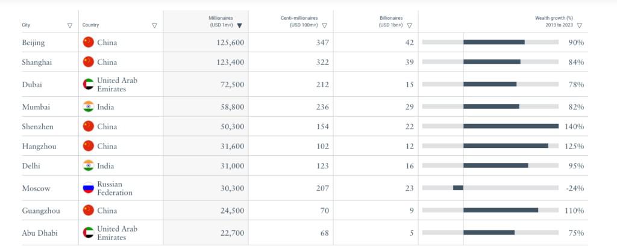Click the China flag icon in Guangzhou row
This screenshot has height=246, width=617.
tap(89, 211)
